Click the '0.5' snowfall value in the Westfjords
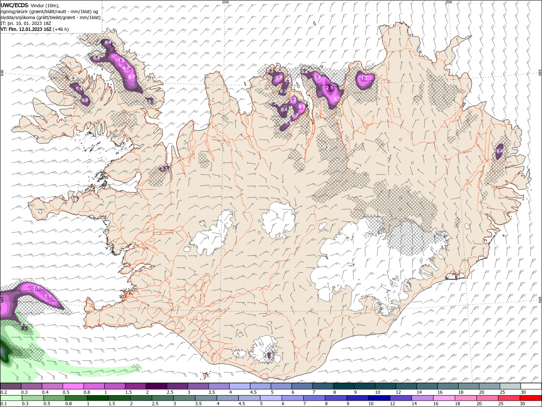Image resolution: width=542 pixels, height=407 pixels. click(x=85, y=100)
